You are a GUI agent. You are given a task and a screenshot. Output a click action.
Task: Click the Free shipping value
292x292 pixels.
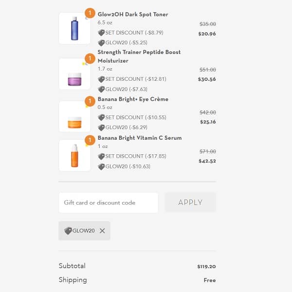point(210,280)
